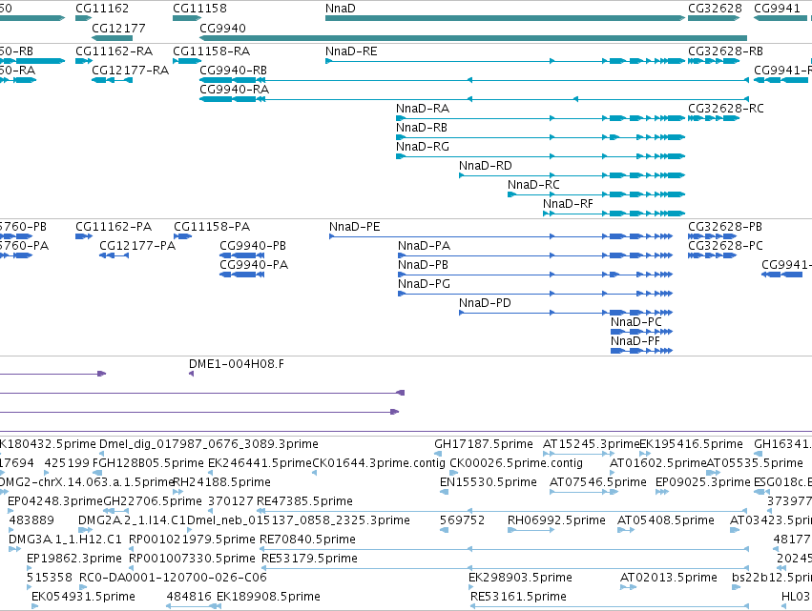Select the AT02013.5prime EST label
The width and height of the screenshot is (812, 611).
click(x=669, y=578)
